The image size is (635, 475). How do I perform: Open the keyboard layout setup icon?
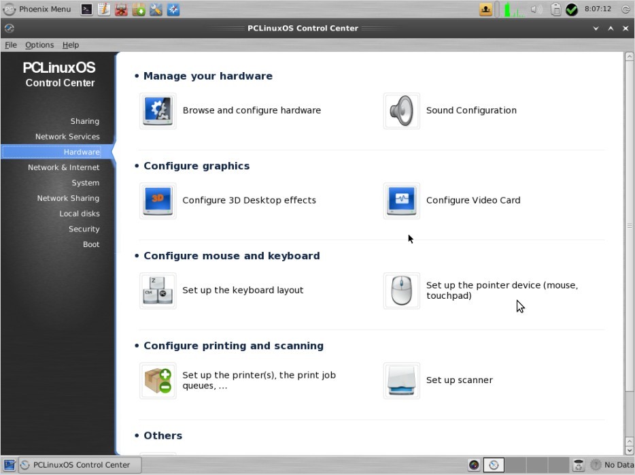click(158, 291)
